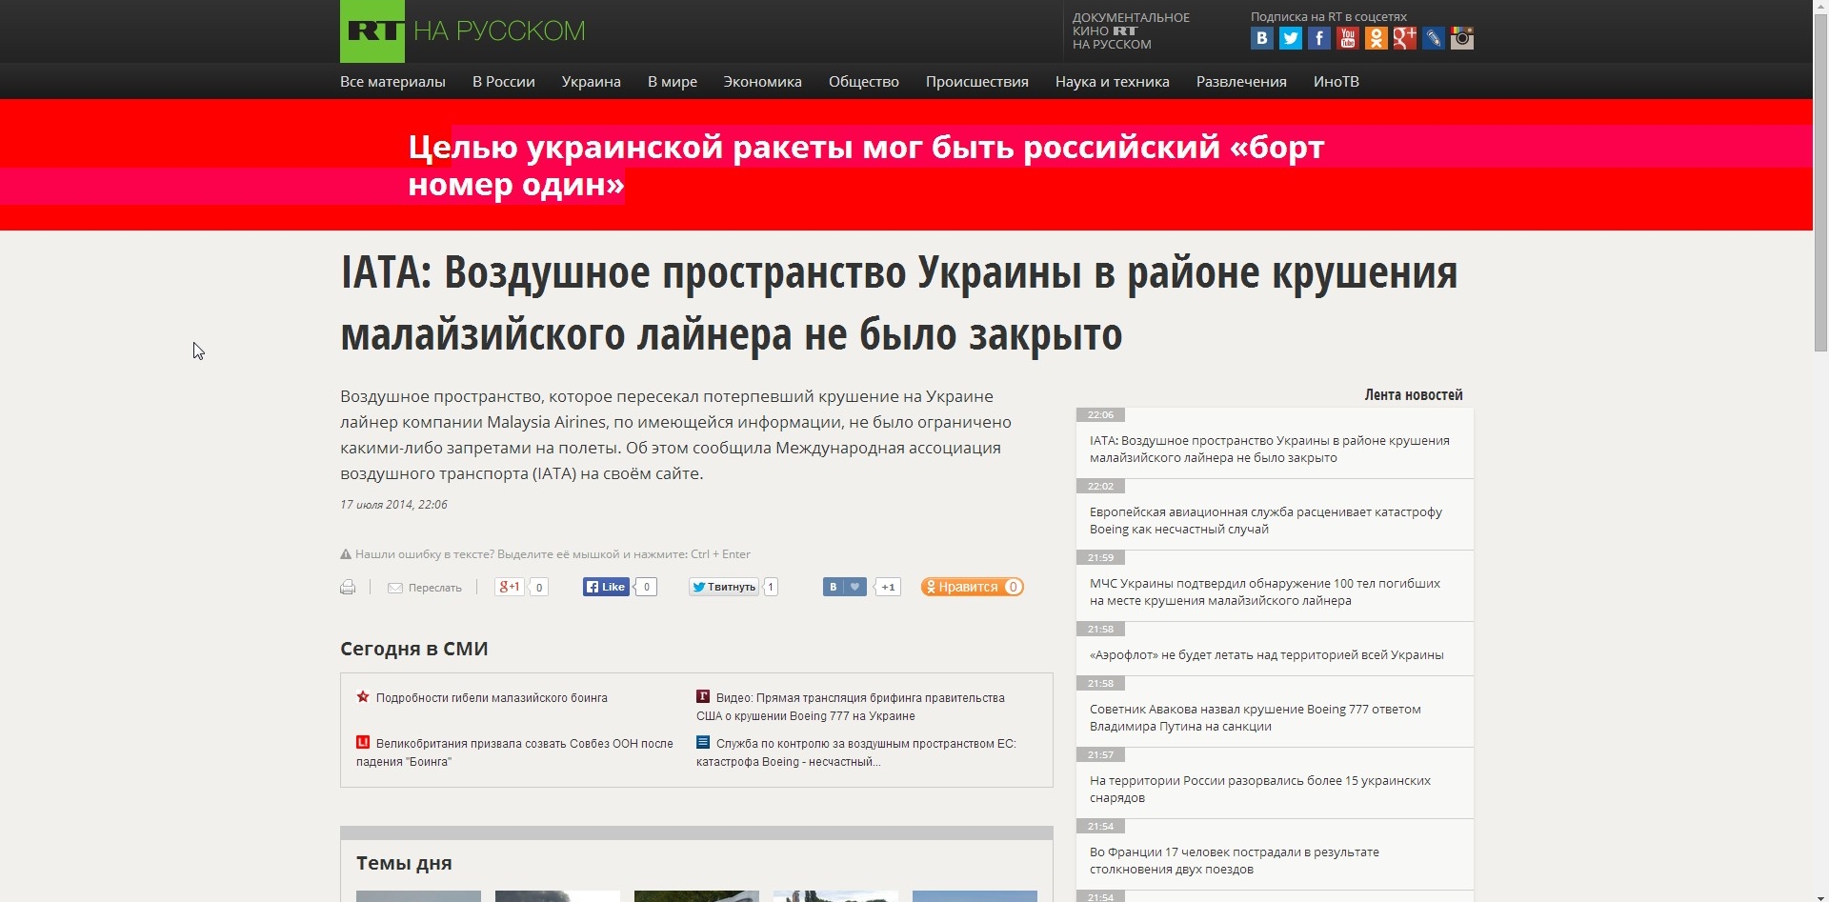Open the Наука и техника menu section
The width and height of the screenshot is (1829, 902).
click(1113, 82)
